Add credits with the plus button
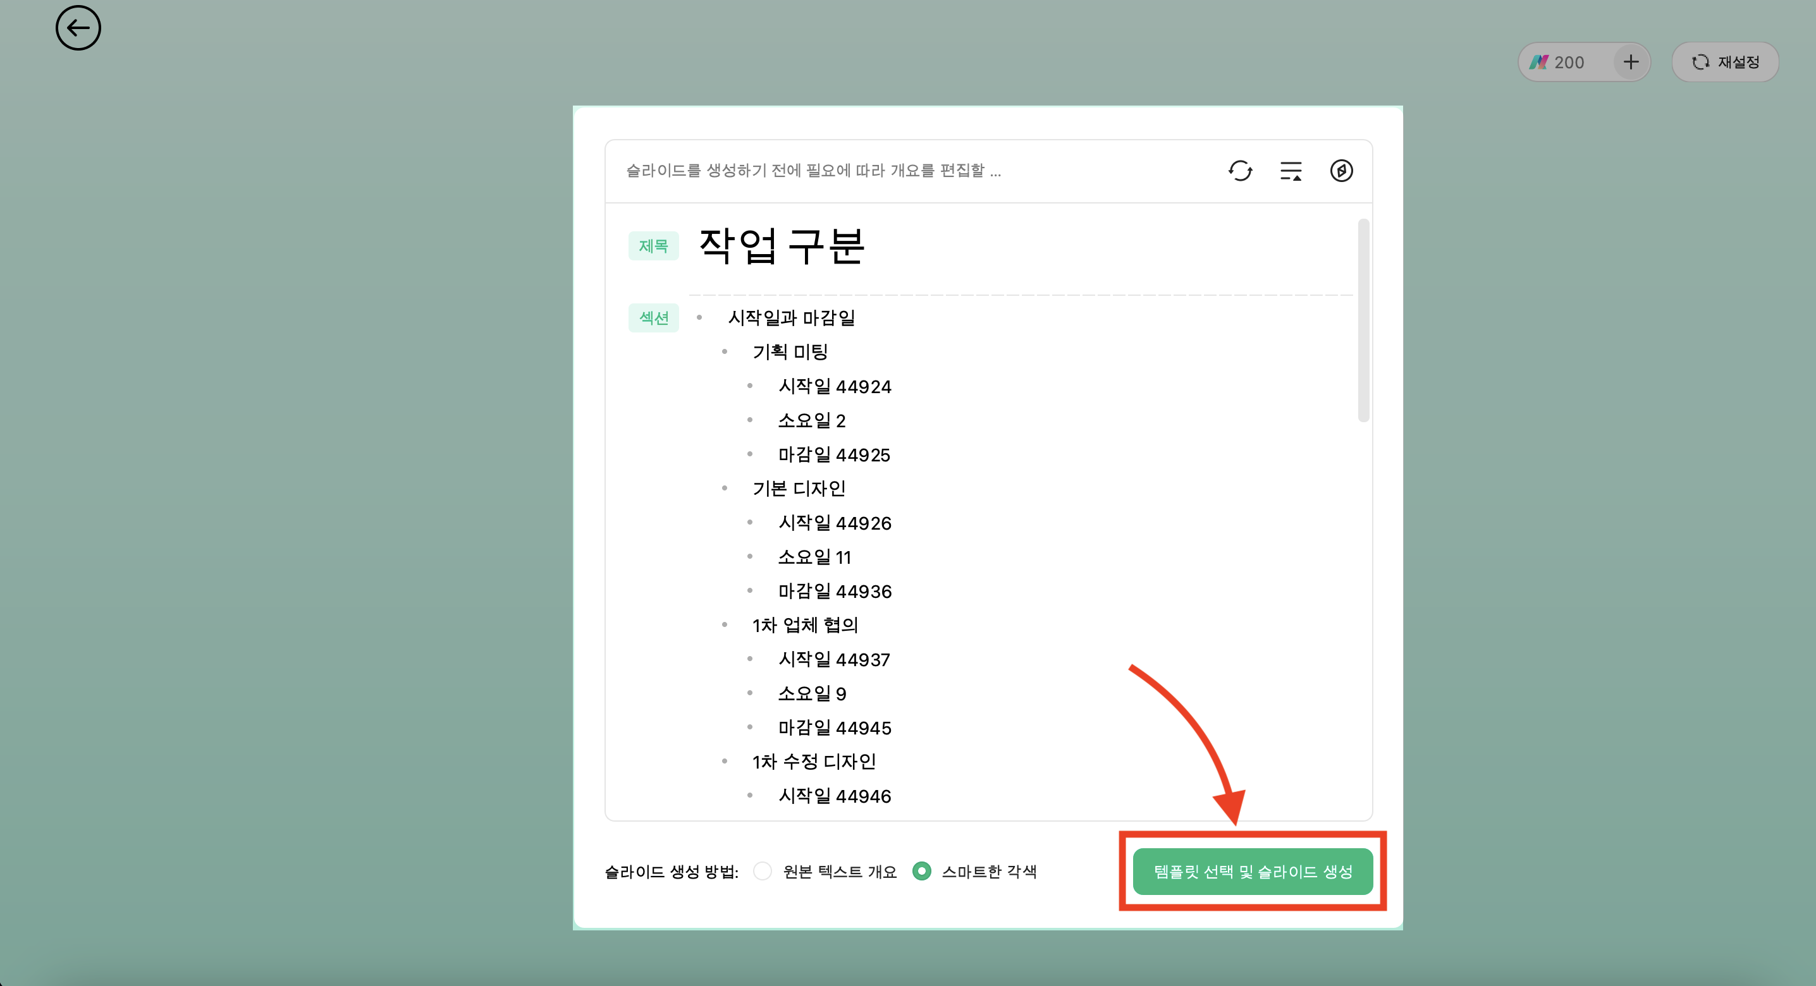This screenshot has width=1816, height=986. (1631, 62)
